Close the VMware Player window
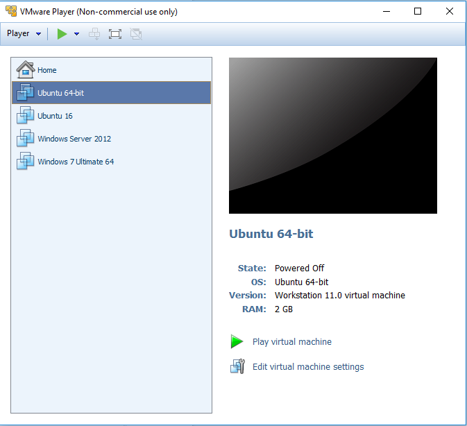 450,11
